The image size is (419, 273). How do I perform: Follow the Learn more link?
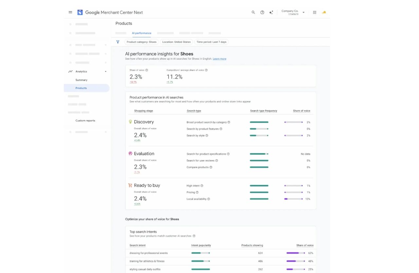[x=219, y=59]
